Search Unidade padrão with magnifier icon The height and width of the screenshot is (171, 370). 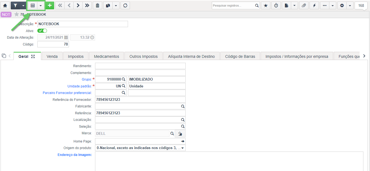[x=124, y=86]
